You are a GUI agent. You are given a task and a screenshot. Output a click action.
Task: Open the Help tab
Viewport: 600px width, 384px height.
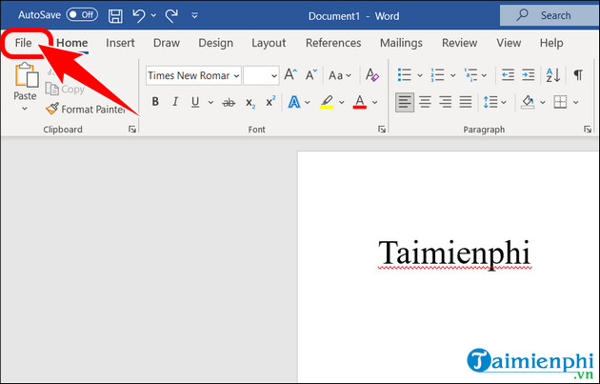(551, 43)
